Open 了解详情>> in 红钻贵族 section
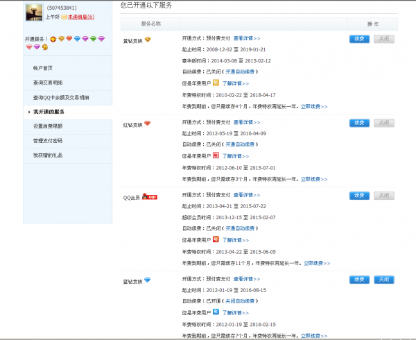 click(236, 156)
